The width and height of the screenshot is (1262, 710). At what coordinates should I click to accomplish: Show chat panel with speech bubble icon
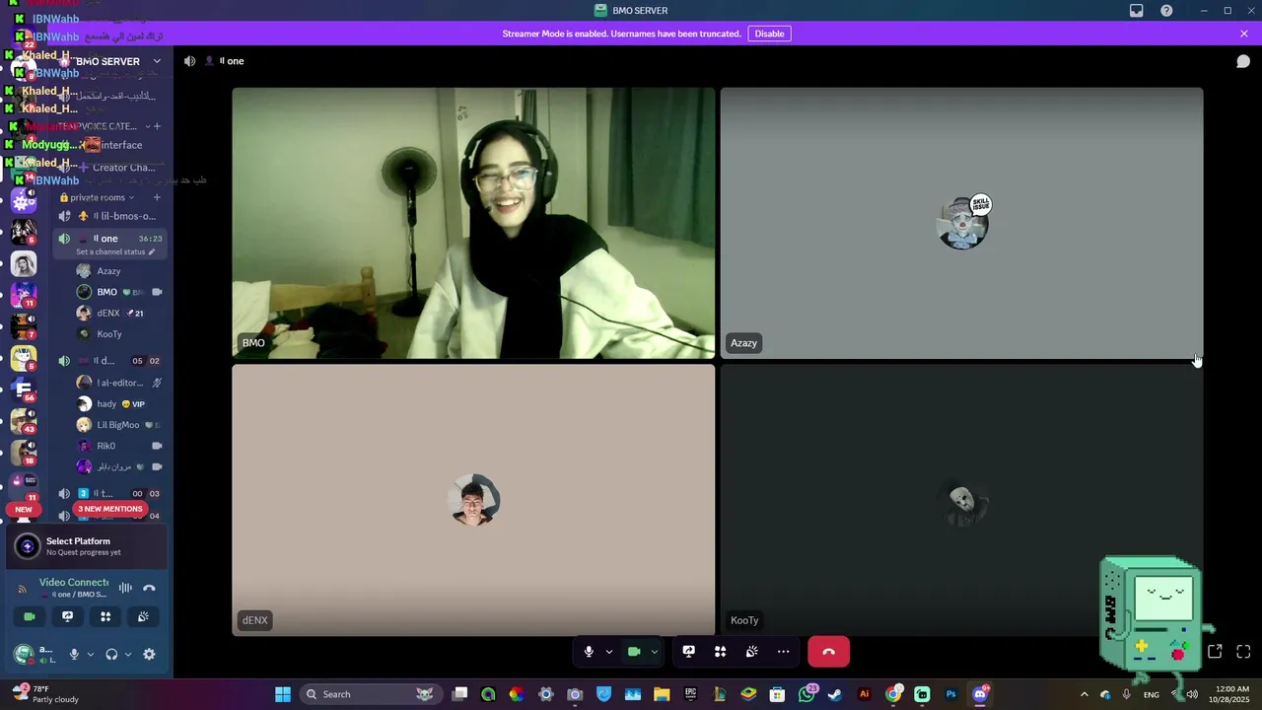click(1243, 61)
